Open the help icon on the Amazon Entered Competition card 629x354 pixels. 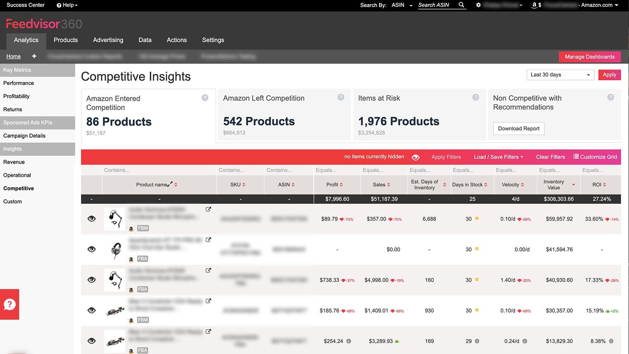coord(205,98)
